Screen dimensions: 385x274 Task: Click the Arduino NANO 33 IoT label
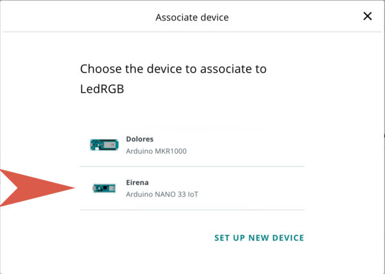[162, 194]
